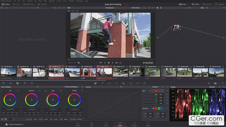Toggle Soft Clip blue channel

[x=162, y=109]
